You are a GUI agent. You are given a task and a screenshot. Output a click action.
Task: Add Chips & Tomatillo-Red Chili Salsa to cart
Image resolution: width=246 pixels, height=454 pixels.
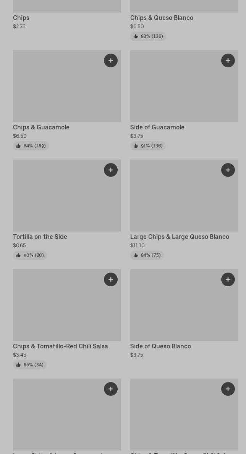point(111,279)
